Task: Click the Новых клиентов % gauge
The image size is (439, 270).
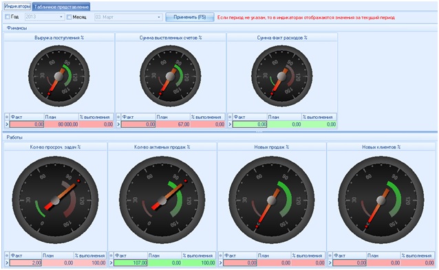Action: (x=381, y=200)
